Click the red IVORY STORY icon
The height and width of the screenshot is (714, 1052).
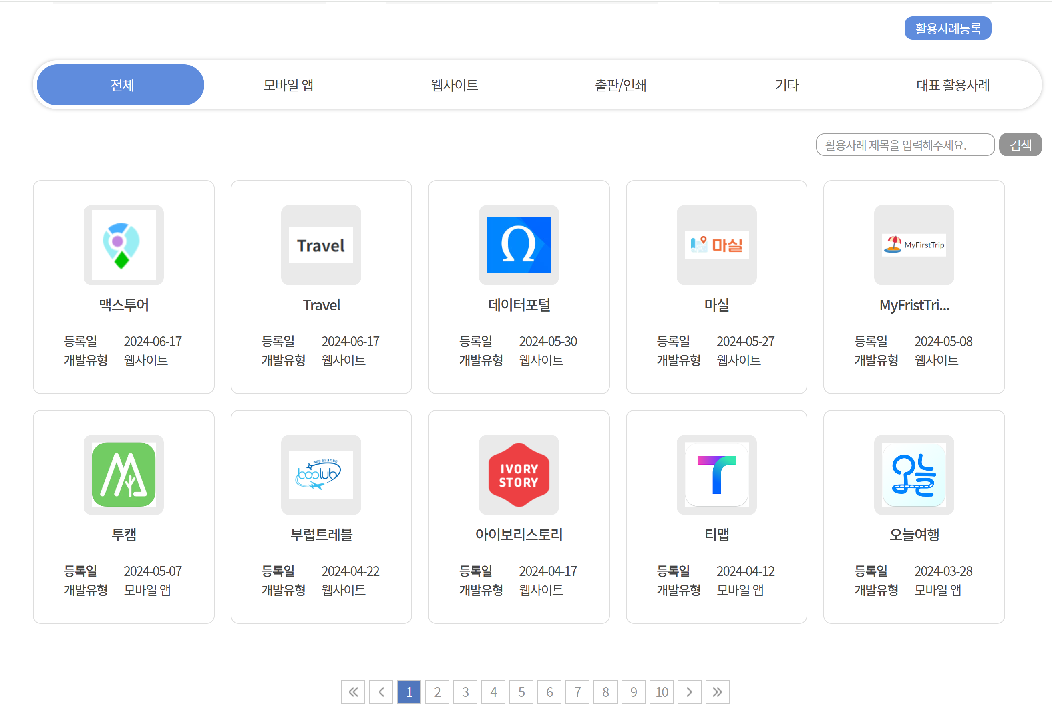point(518,475)
